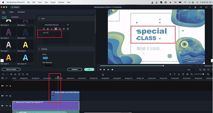The width and height of the screenshot is (213, 113).
Task: Open the Full preview quality dropdown
Action: [192, 70]
